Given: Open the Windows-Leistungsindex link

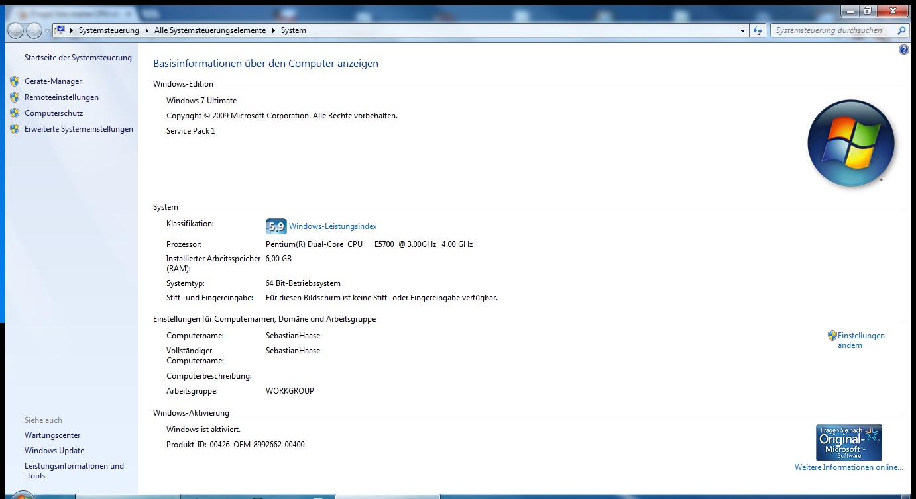Looking at the screenshot, I should [333, 226].
